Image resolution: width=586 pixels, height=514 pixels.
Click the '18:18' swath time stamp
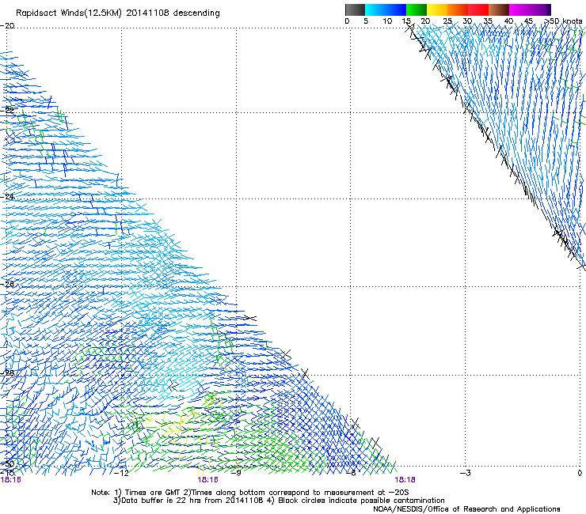405,480
